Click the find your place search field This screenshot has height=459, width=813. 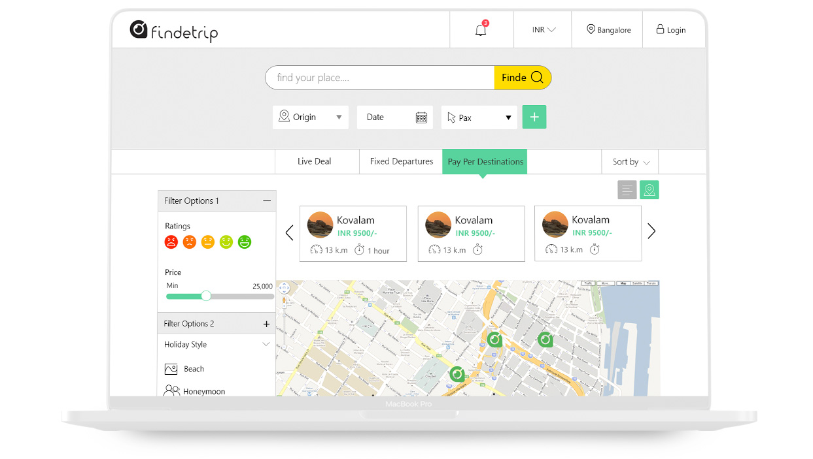pyautogui.click(x=379, y=78)
